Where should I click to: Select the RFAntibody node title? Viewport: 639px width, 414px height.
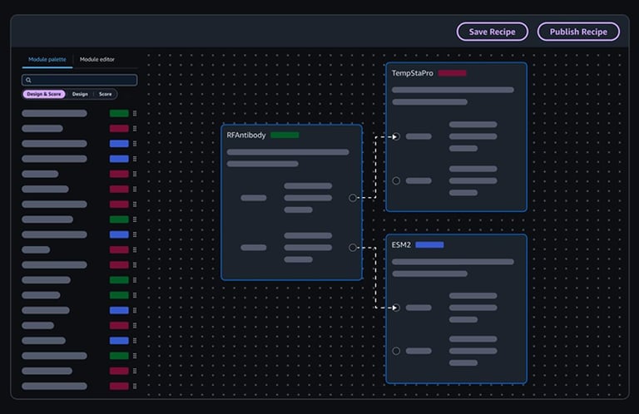(246, 135)
